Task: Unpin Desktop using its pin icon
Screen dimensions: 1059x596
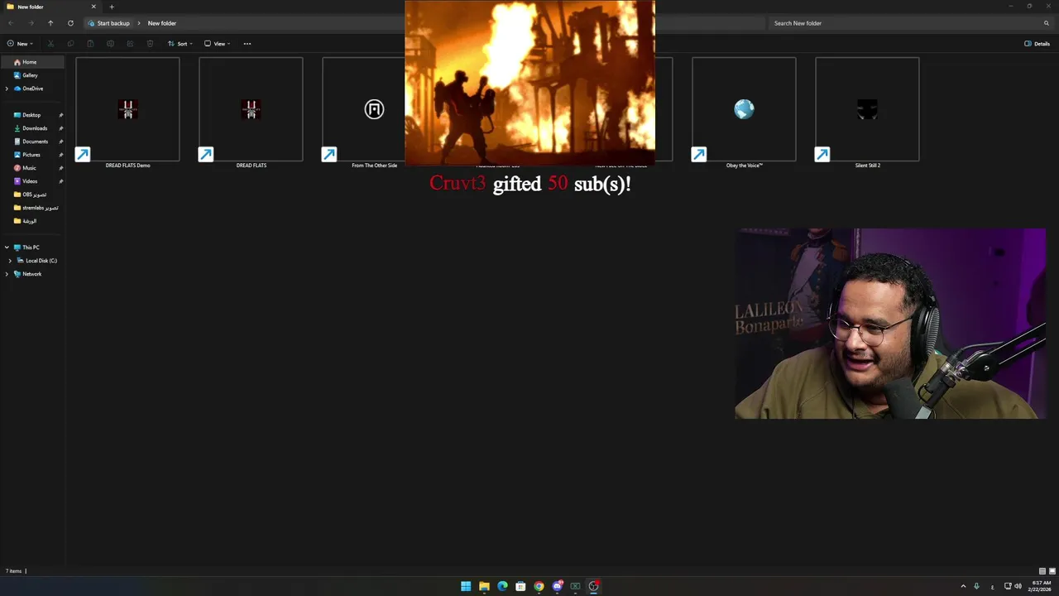Action: (x=61, y=115)
